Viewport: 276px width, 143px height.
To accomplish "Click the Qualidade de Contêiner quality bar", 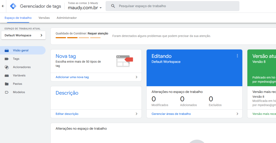I will click(78, 38).
